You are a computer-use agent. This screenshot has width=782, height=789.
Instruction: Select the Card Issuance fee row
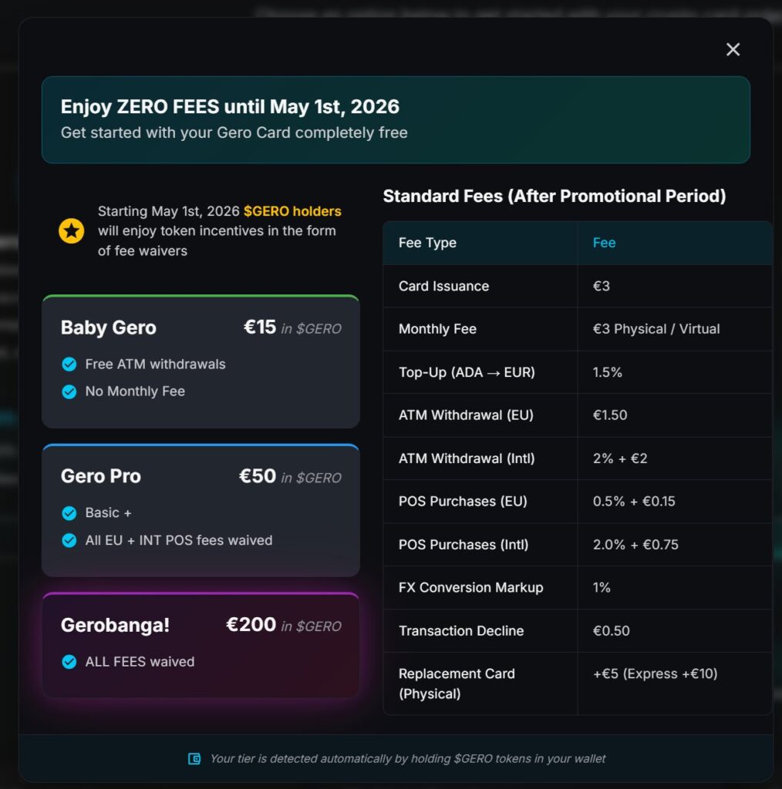coord(443,286)
